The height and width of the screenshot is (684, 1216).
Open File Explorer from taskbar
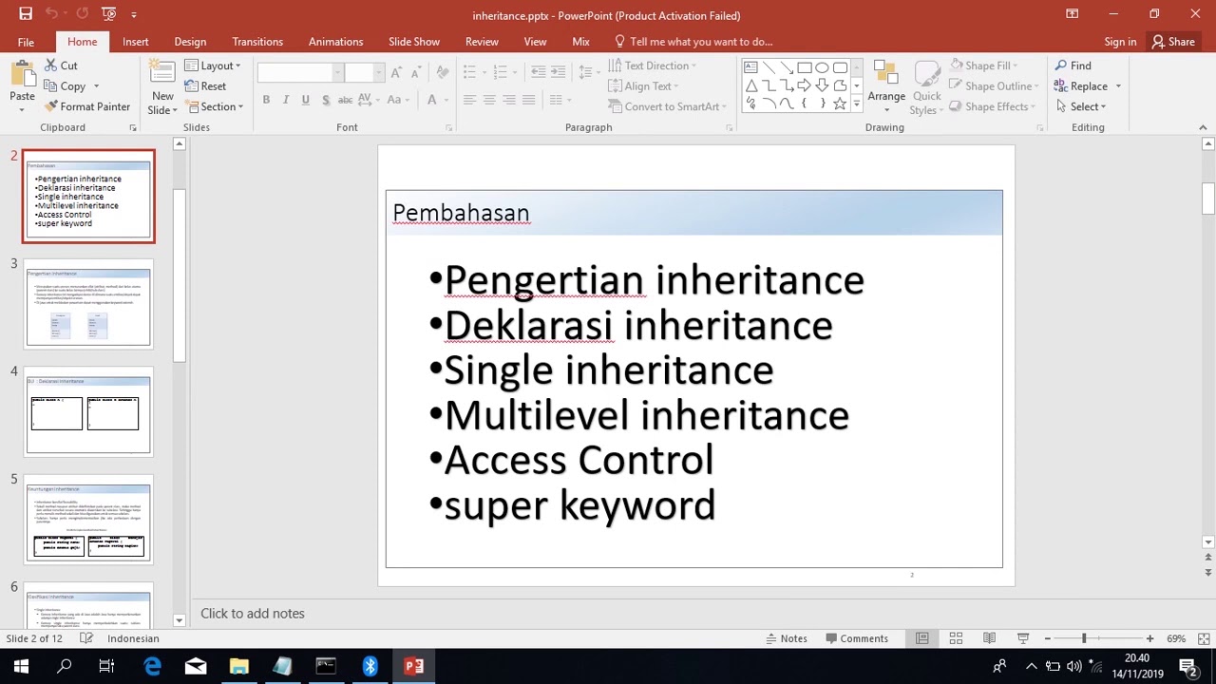238,666
